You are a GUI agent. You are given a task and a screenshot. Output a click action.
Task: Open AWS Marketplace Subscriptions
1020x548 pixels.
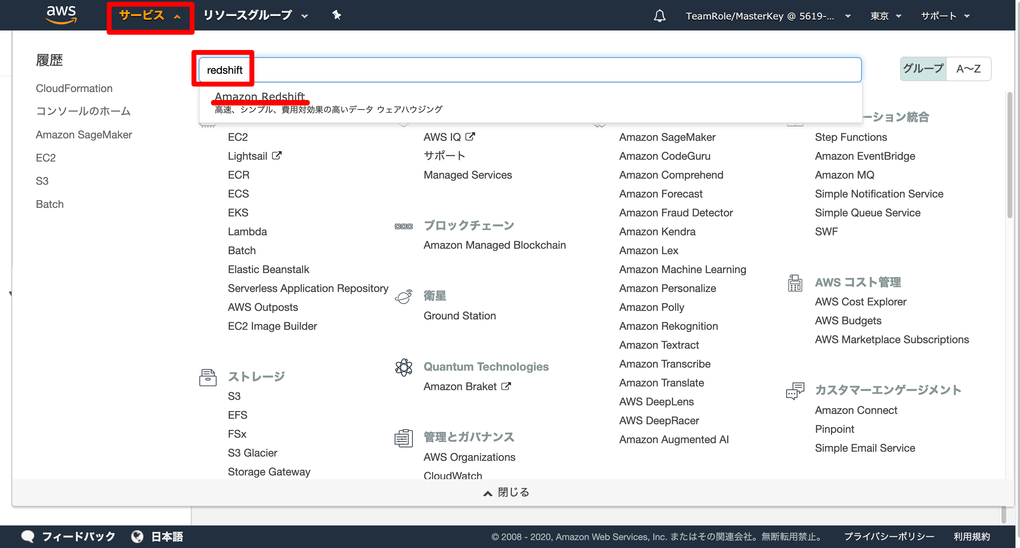point(892,340)
